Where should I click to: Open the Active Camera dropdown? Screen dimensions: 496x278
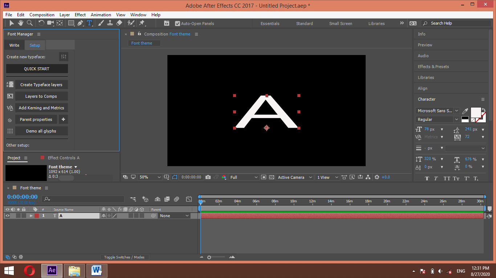pos(294,177)
